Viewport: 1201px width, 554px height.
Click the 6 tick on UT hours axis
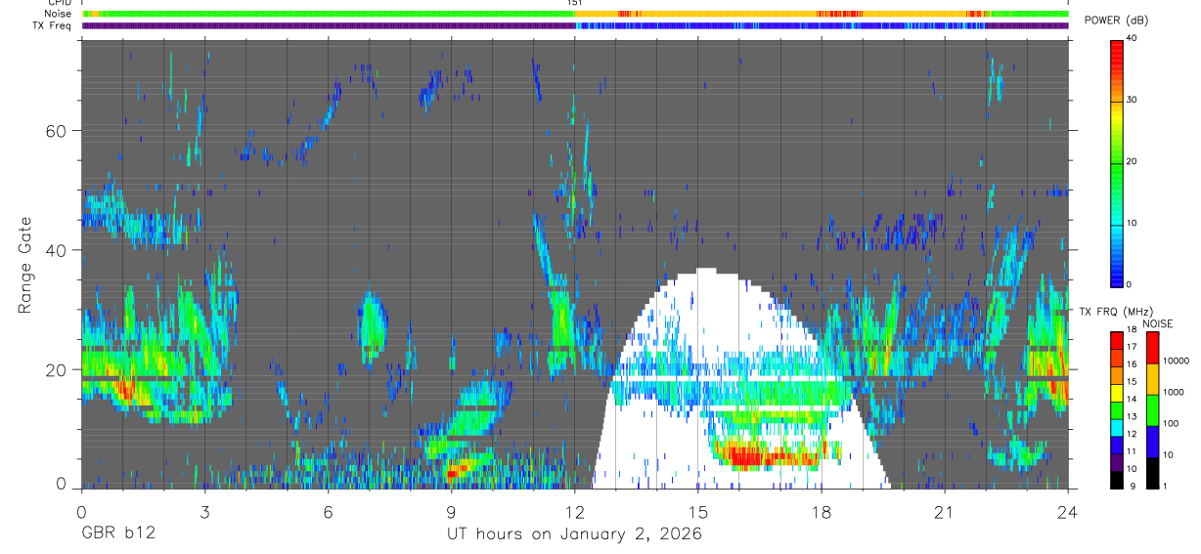(328, 511)
